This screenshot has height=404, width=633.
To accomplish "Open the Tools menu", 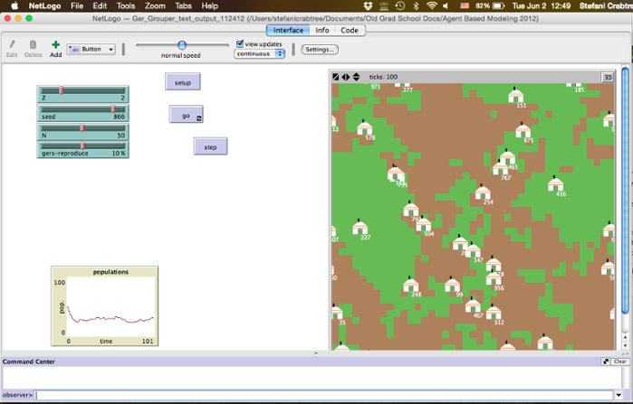I will 126,5.
